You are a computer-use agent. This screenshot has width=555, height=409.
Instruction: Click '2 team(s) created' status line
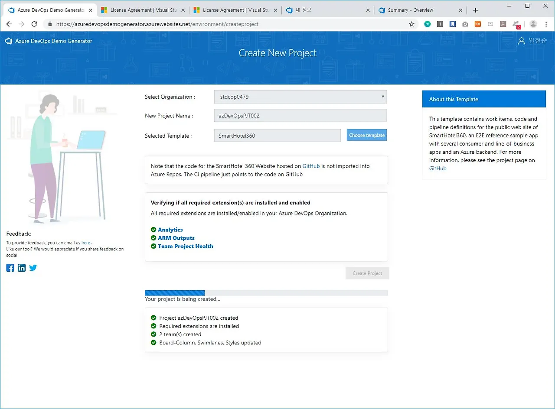(x=180, y=334)
